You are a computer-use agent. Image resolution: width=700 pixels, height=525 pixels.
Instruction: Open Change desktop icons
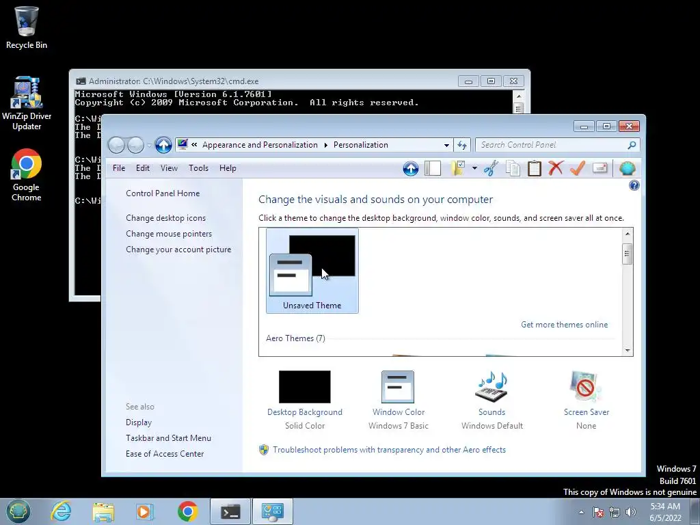pyautogui.click(x=165, y=218)
